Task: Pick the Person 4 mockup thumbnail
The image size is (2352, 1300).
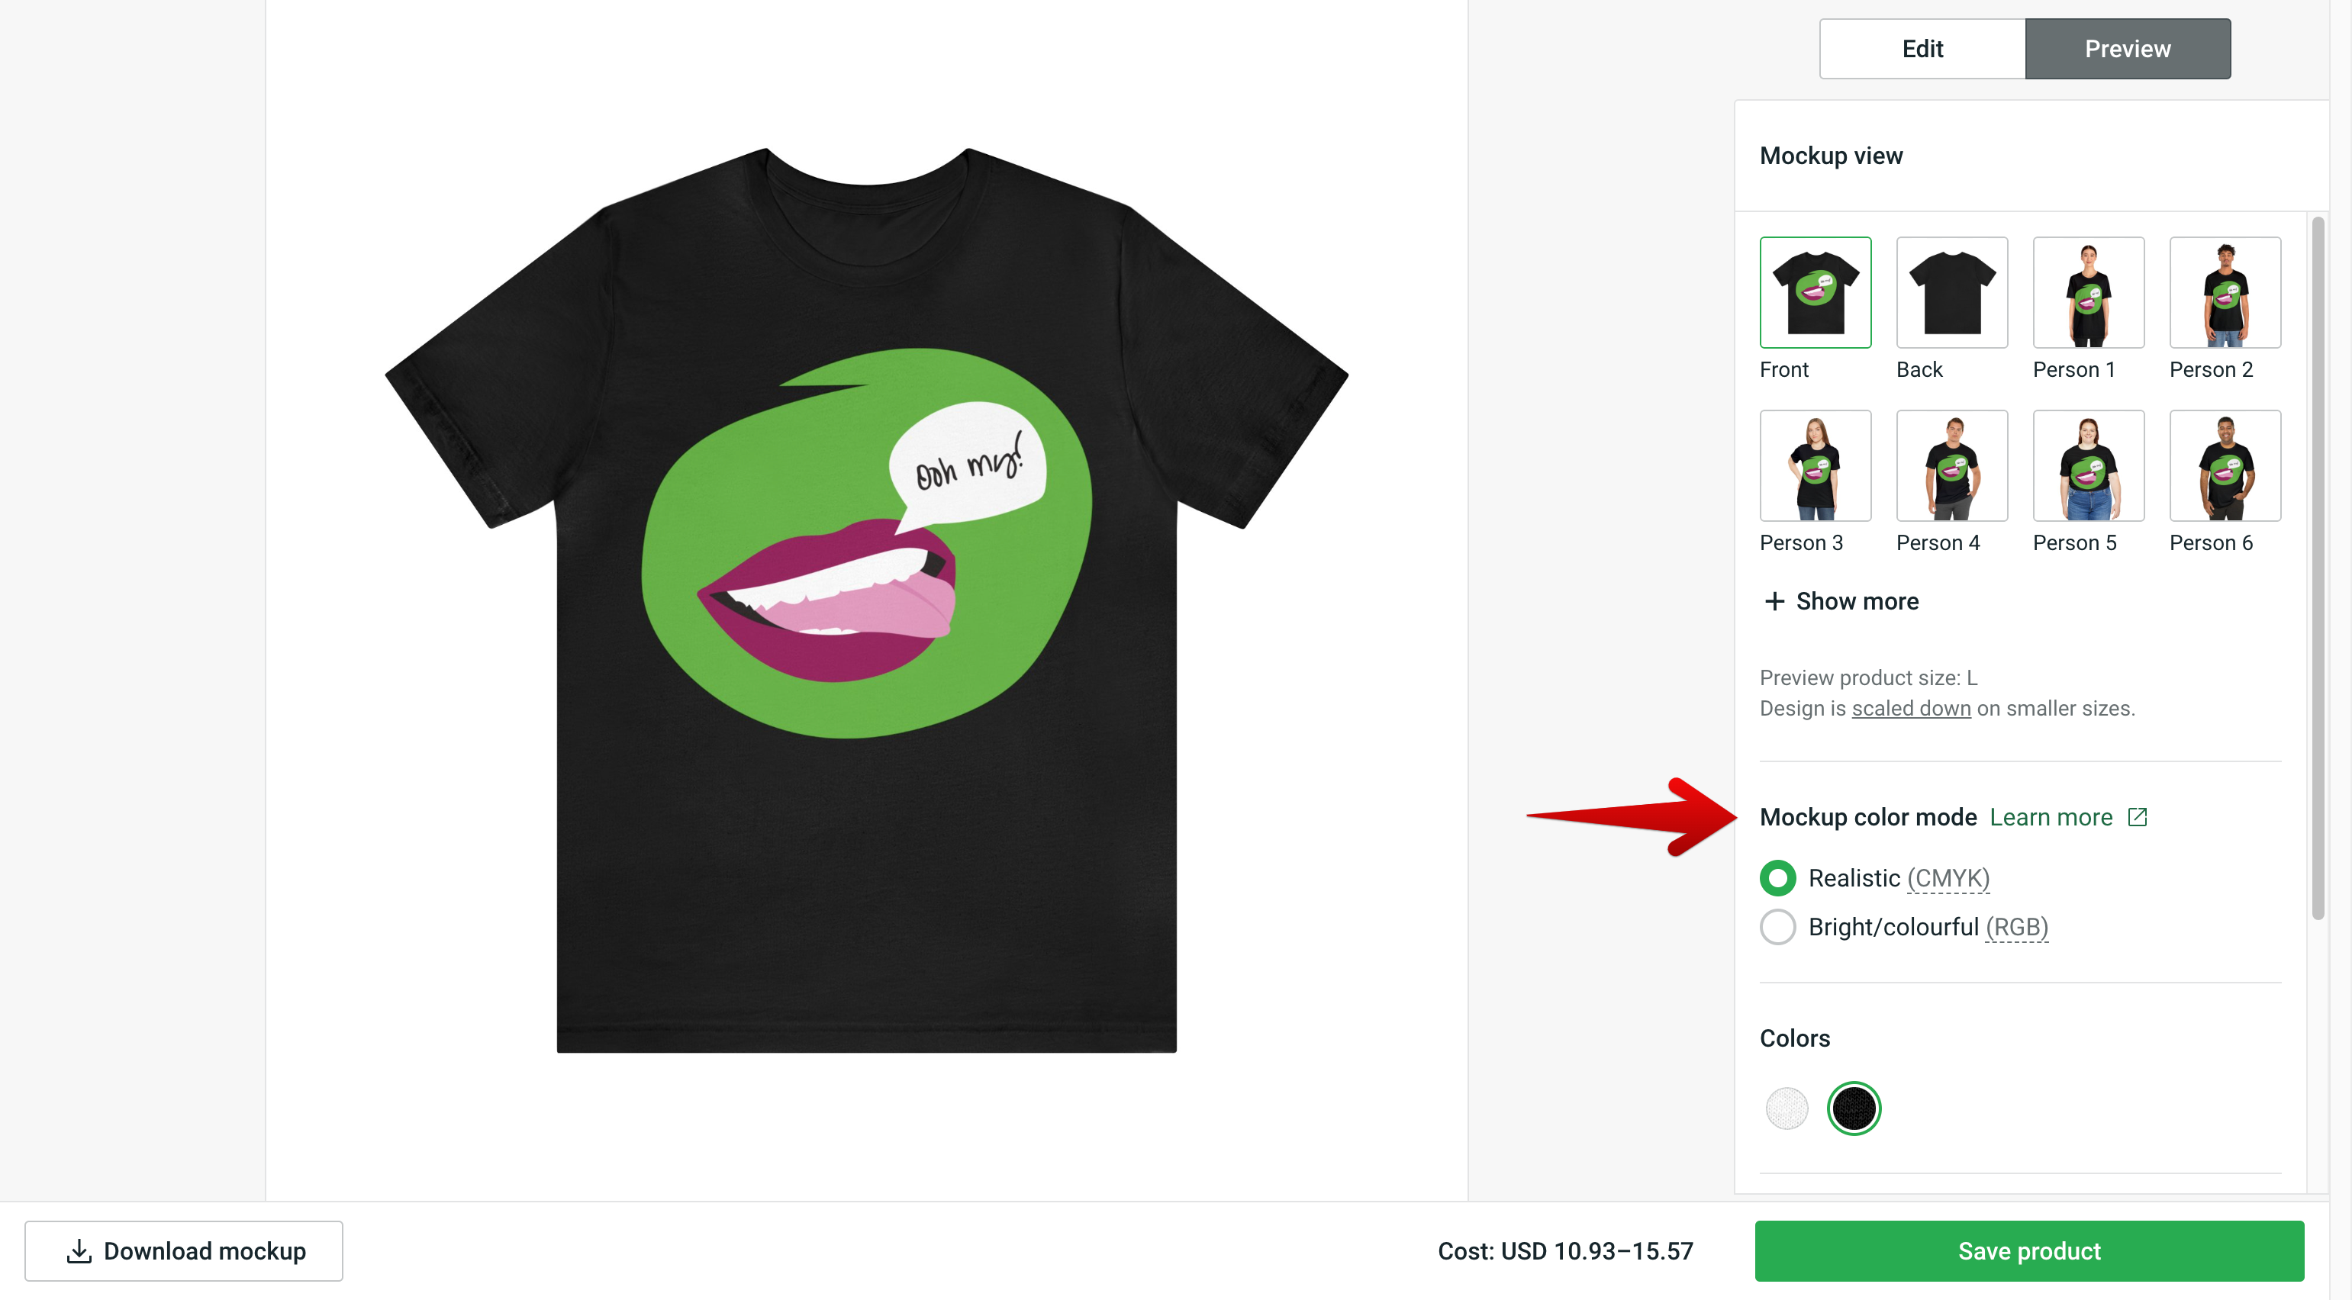Action: pyautogui.click(x=1951, y=465)
